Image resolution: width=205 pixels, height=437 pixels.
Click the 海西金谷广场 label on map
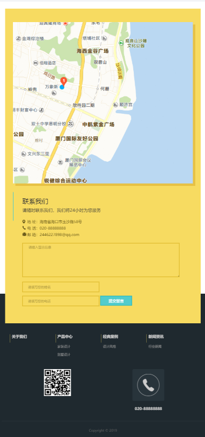[93, 51]
